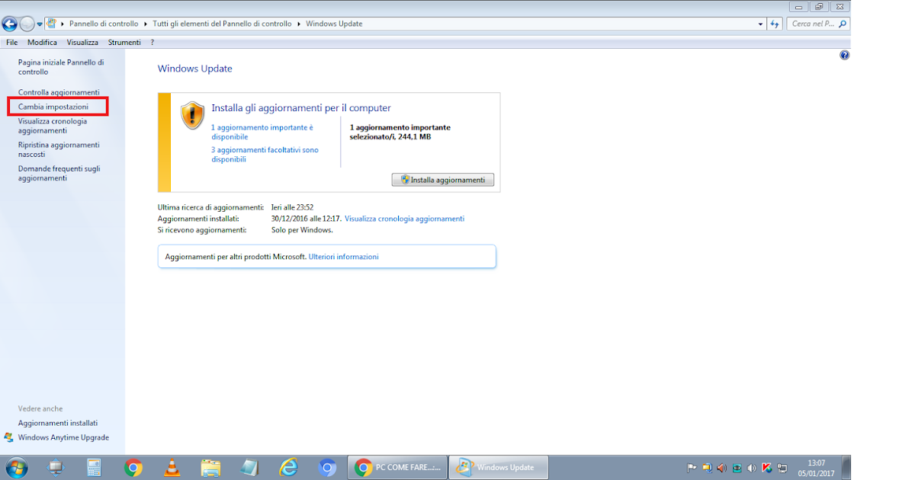Click 'Ripristina aggiornamenti nascosti'
The image size is (915, 480).
(x=59, y=149)
